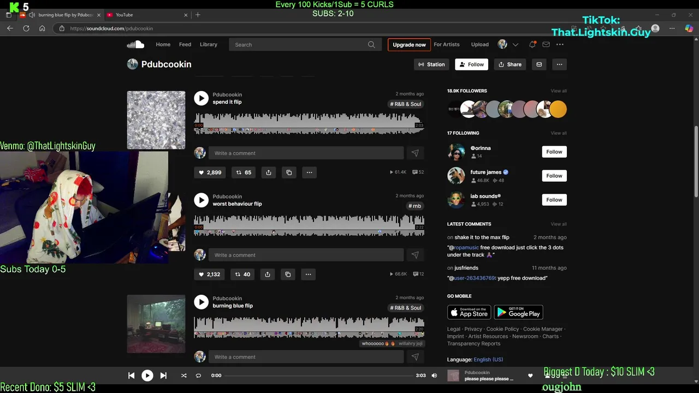Send comment on worst behaviour flip
Screen dimensions: 699x393
click(415, 255)
